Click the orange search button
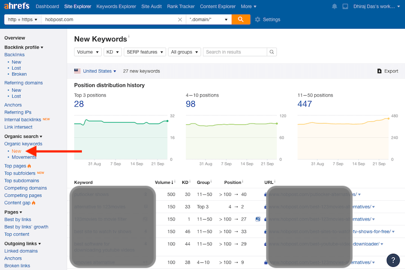 tap(241, 19)
